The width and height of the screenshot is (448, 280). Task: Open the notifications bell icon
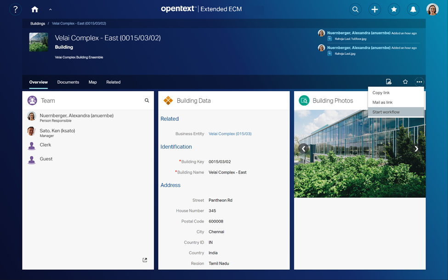[x=413, y=9]
